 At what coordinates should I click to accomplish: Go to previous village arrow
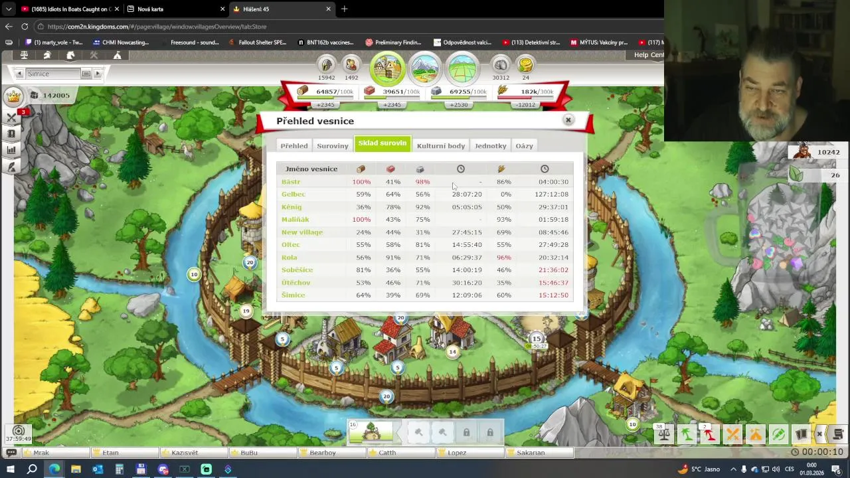[19, 74]
